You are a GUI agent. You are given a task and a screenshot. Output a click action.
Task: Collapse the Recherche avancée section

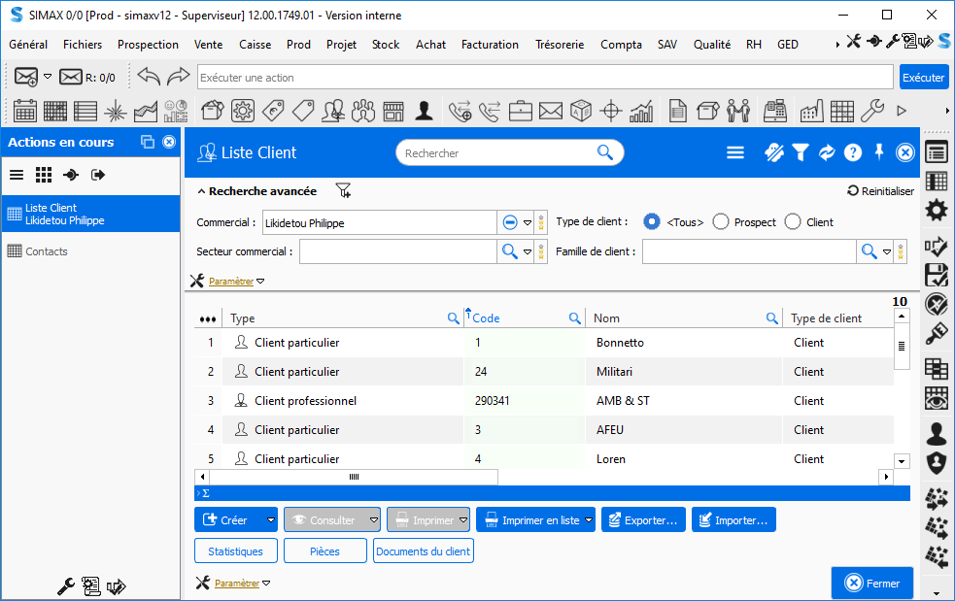click(x=201, y=191)
